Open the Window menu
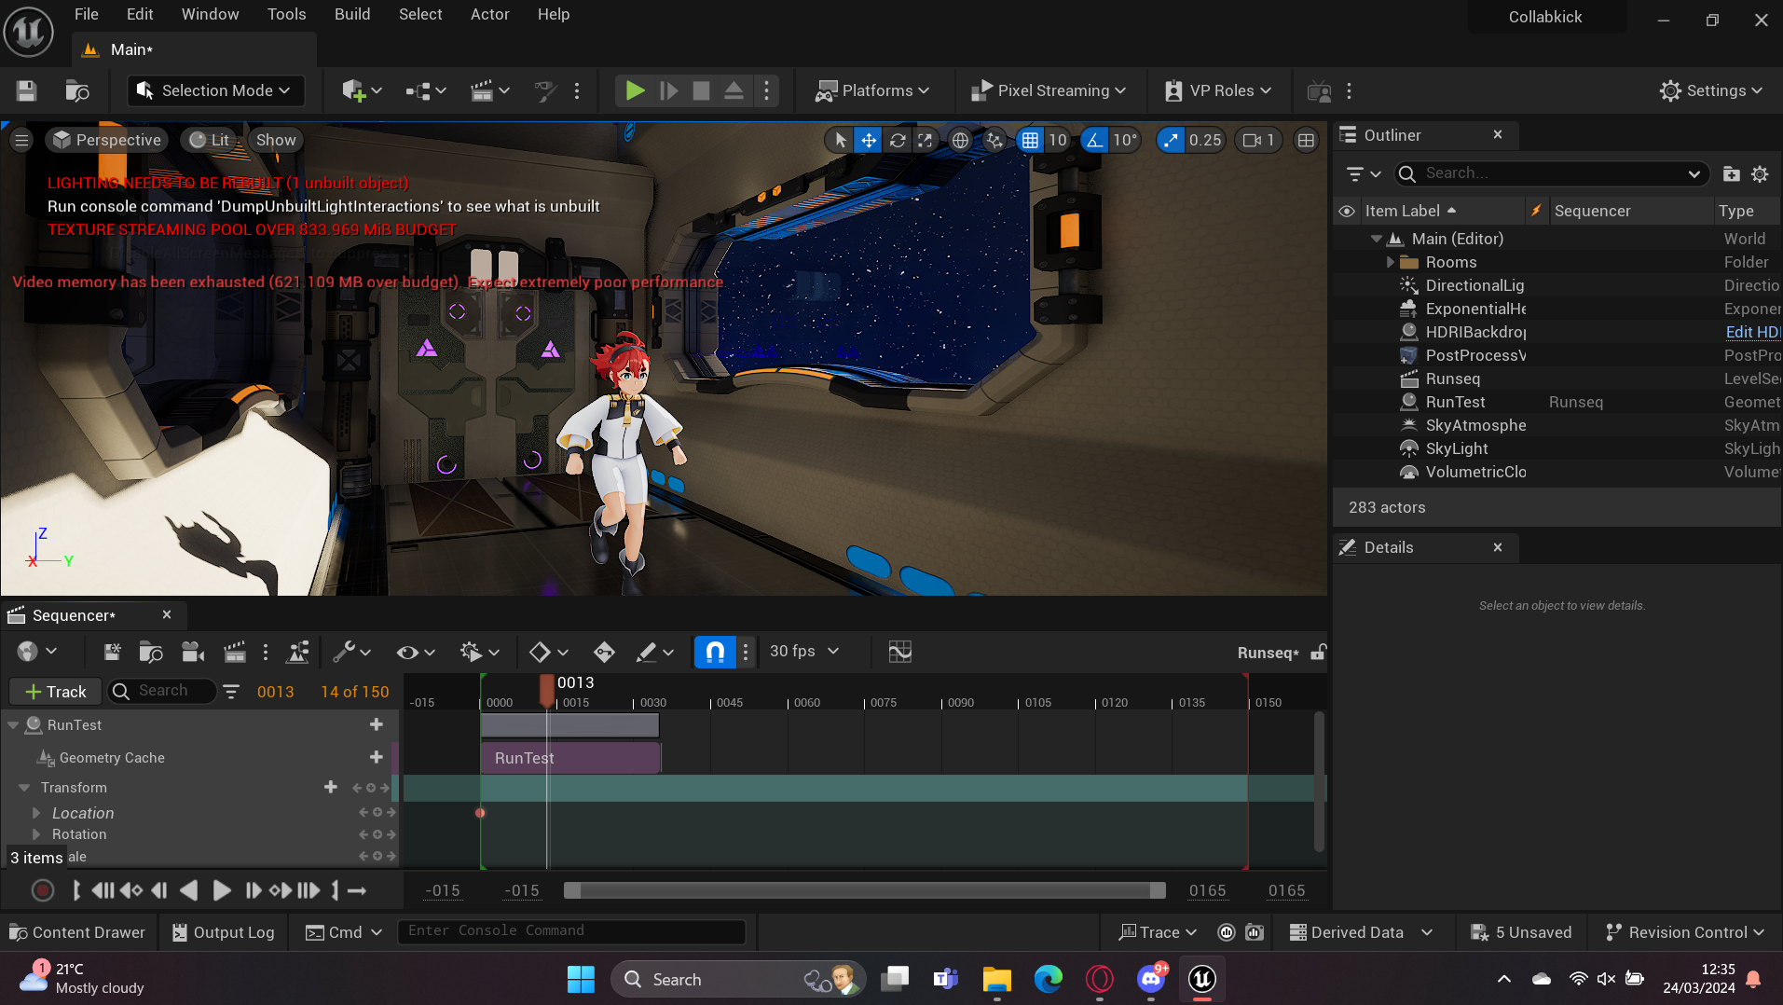The image size is (1783, 1005). [210, 14]
